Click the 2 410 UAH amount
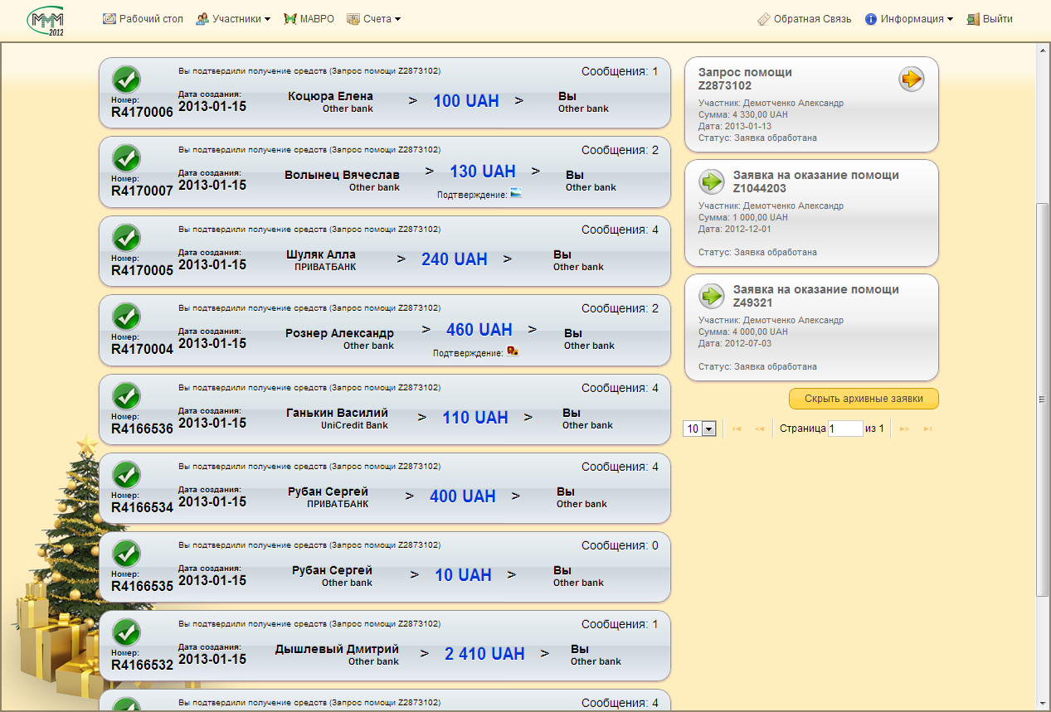The image size is (1051, 712). 484,654
